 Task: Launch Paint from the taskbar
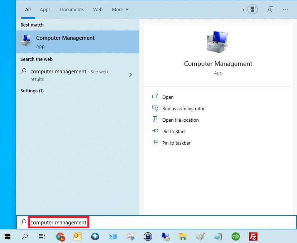[x=201, y=237]
